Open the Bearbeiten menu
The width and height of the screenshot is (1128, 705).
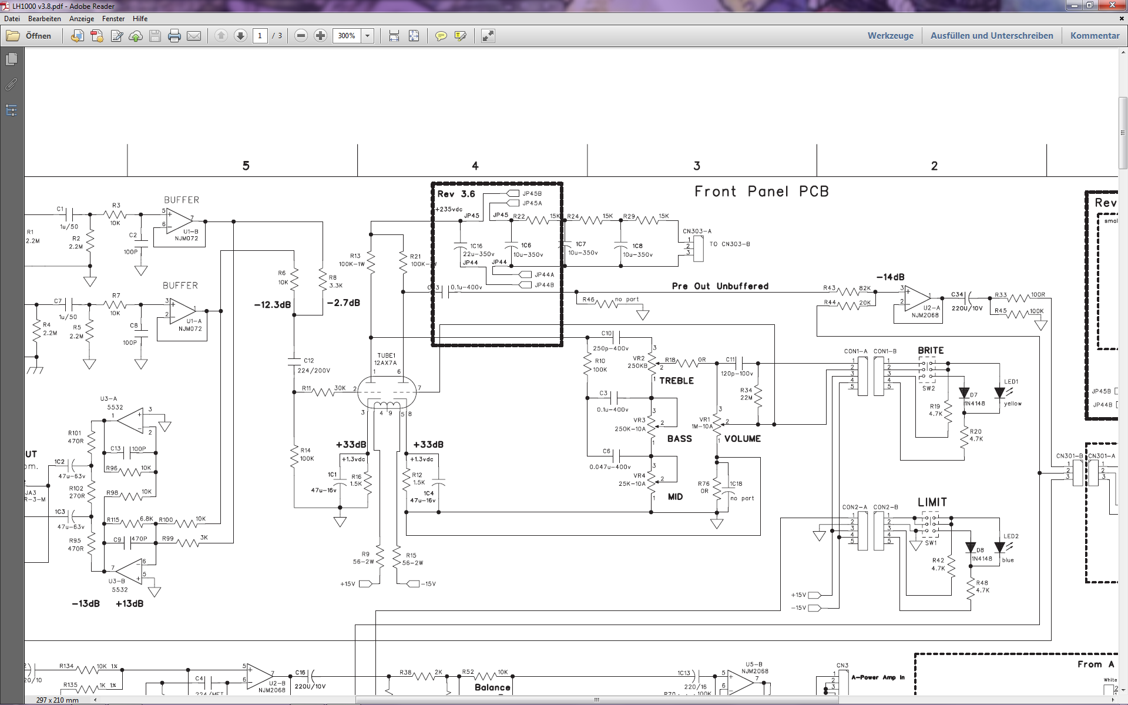pyautogui.click(x=45, y=19)
